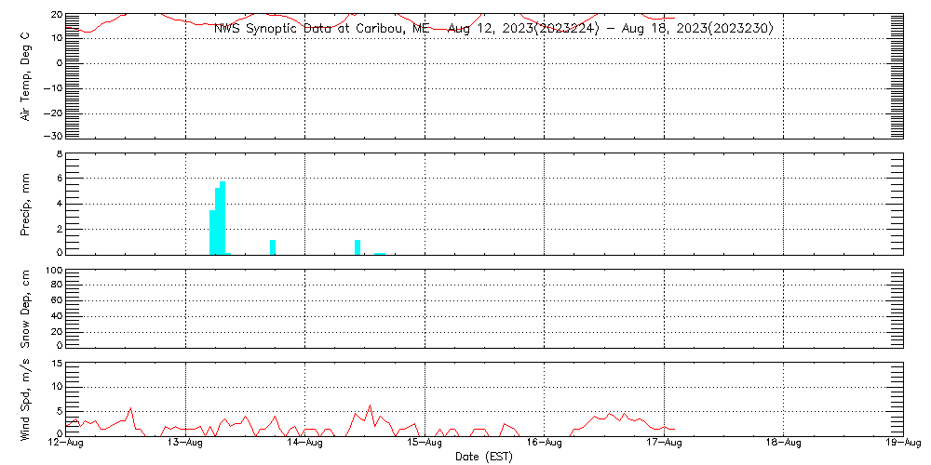The image size is (931, 465).
Task: Click the highest wind speed peak on 14-Aug
Action: [370, 406]
